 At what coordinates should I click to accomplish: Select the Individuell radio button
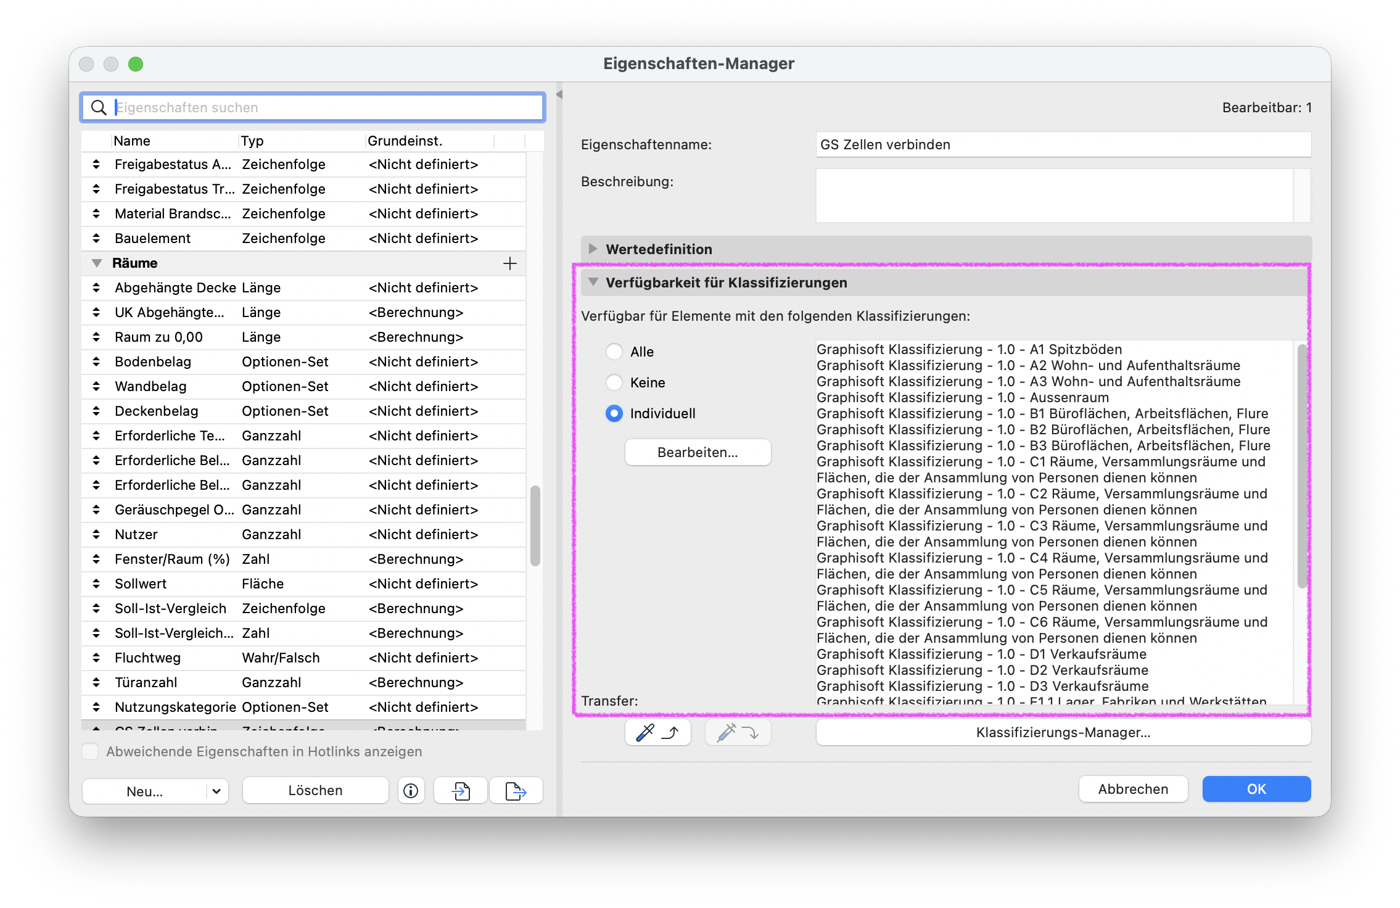click(x=614, y=413)
